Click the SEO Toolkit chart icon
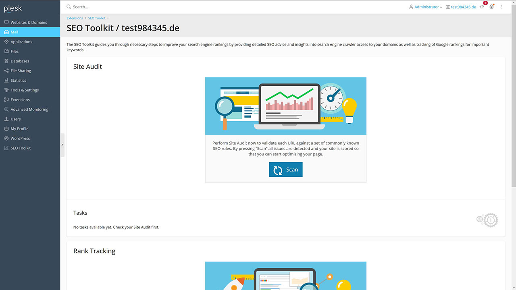516x290 pixels. pos(6,148)
